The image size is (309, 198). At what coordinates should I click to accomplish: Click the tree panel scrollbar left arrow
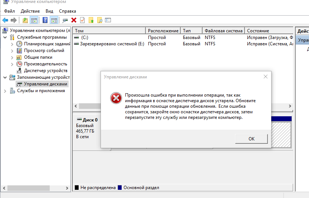point(4,188)
